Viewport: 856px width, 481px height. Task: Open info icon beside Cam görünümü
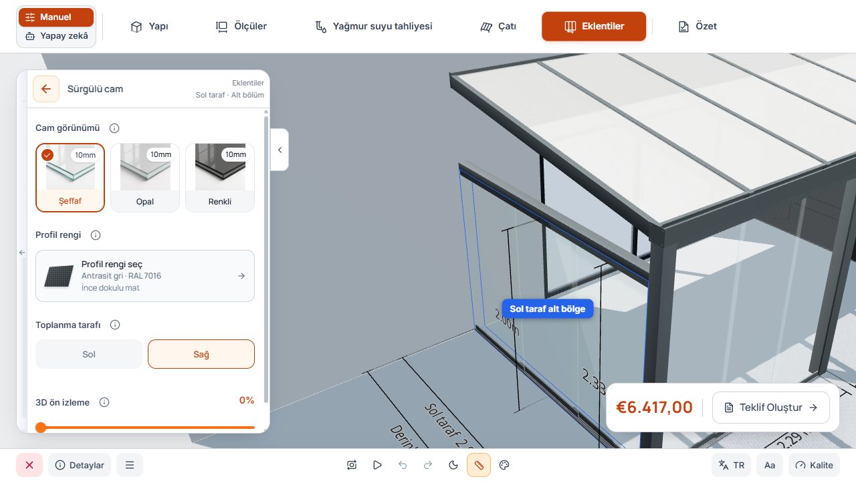tap(114, 128)
